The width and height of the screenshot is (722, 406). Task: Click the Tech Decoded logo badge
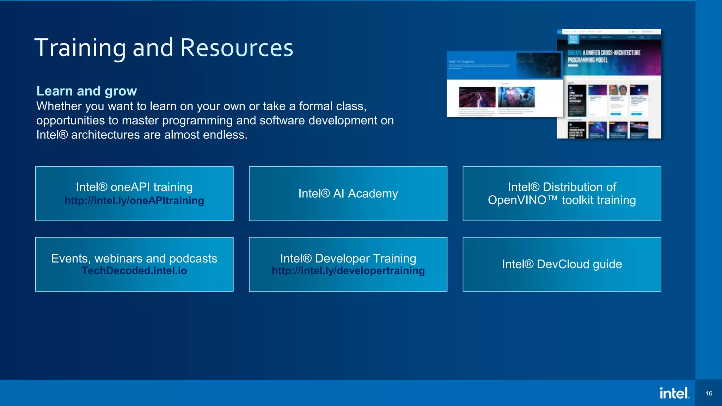point(573,39)
